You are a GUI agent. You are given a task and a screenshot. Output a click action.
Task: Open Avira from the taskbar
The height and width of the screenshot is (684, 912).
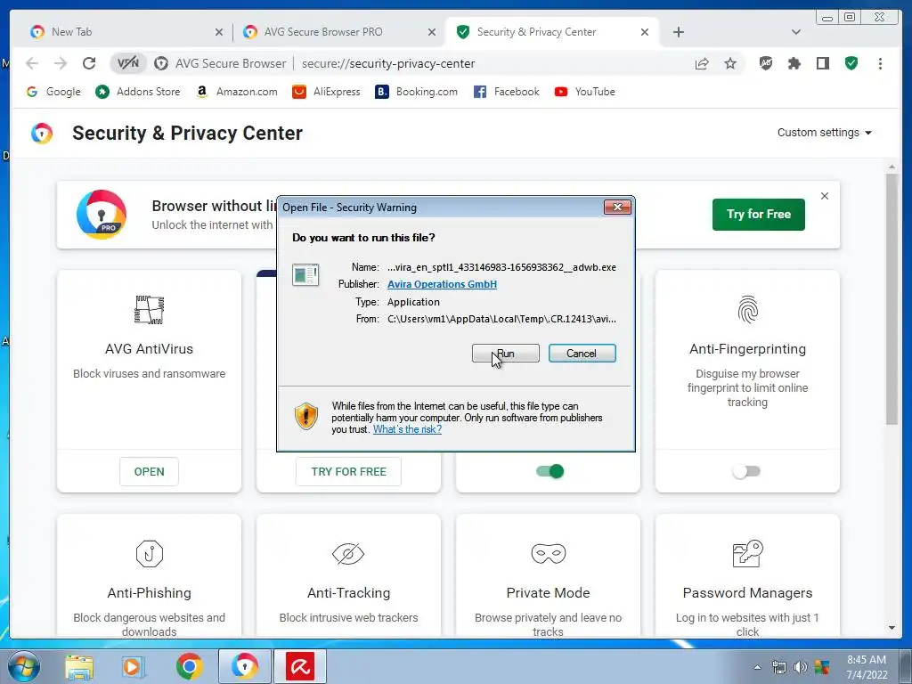(x=300, y=666)
